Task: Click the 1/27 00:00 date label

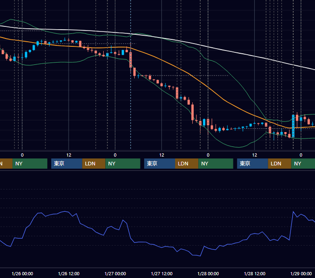Action: (115, 273)
